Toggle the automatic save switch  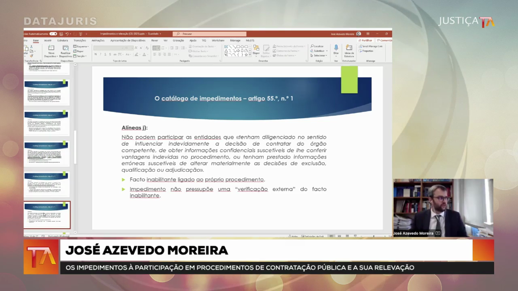pyautogui.click(x=53, y=34)
